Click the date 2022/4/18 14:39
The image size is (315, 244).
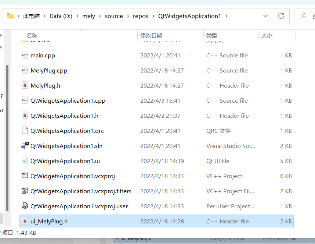(x=162, y=161)
